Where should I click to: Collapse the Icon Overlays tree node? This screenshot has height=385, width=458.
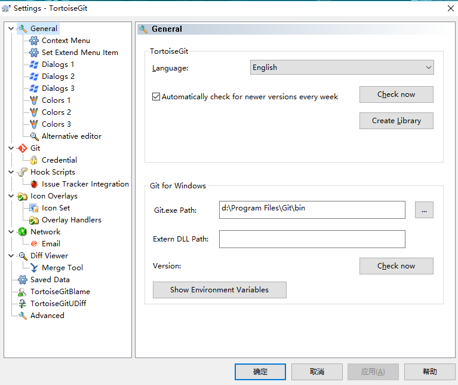11,196
